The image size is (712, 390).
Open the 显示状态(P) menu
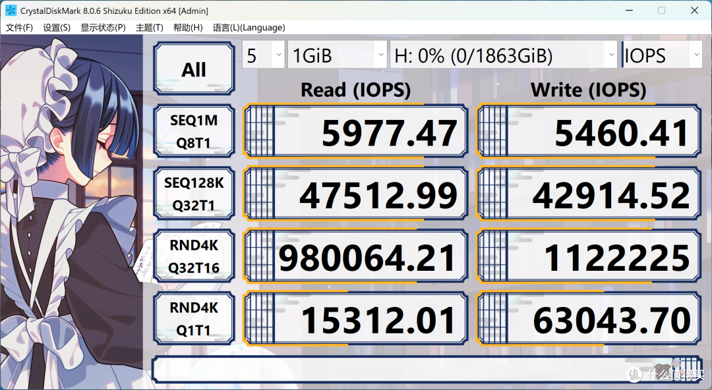[x=103, y=28]
